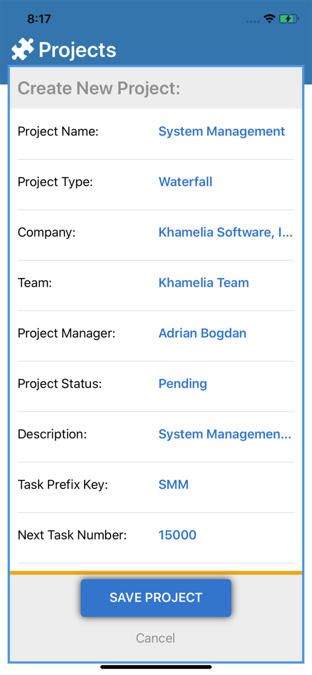The width and height of the screenshot is (312, 675).
Task: Click the Projects title text
Action: [x=77, y=49]
